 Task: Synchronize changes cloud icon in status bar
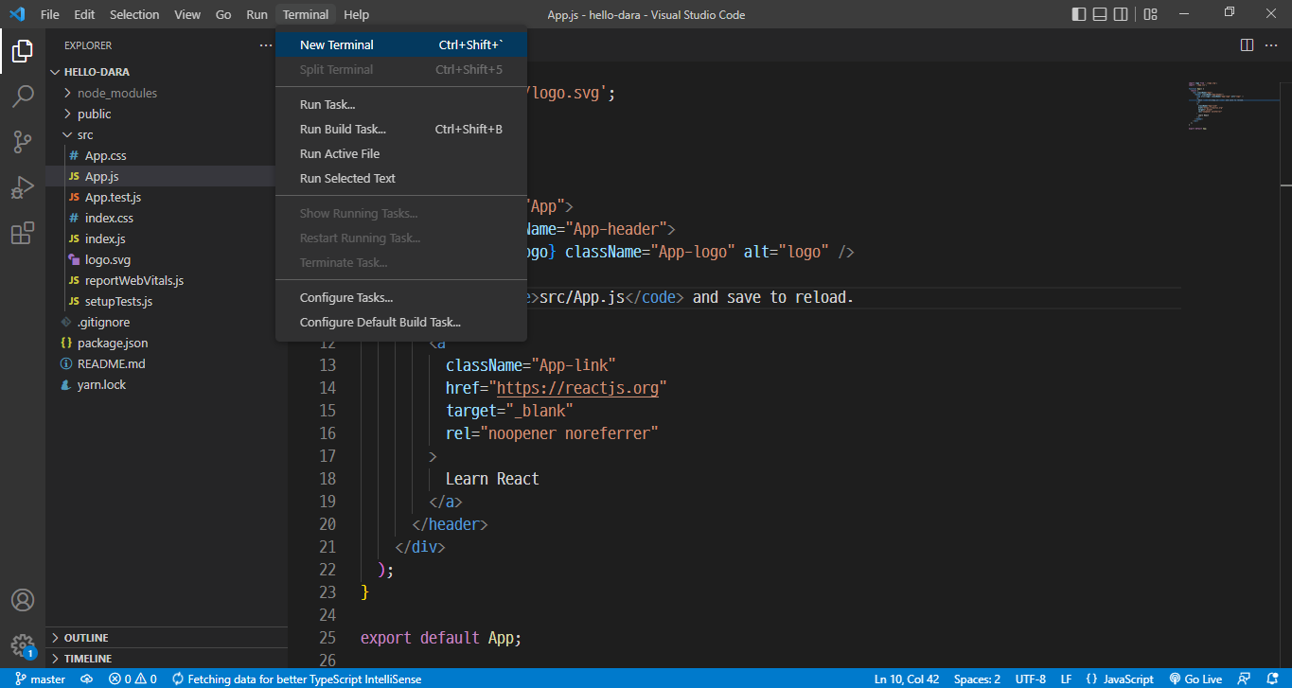pos(86,679)
